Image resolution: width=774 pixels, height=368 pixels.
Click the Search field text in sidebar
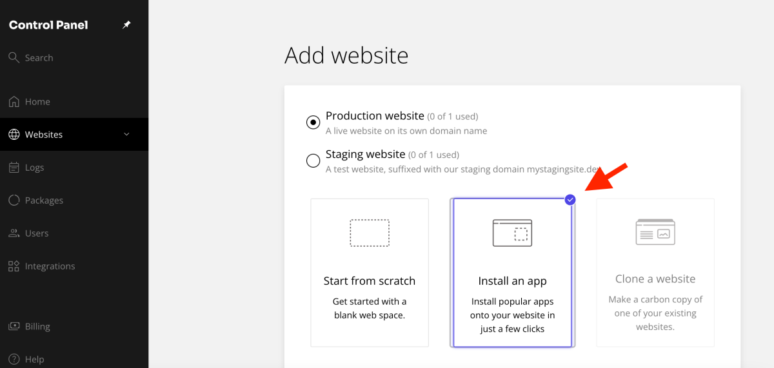pyautogui.click(x=39, y=57)
